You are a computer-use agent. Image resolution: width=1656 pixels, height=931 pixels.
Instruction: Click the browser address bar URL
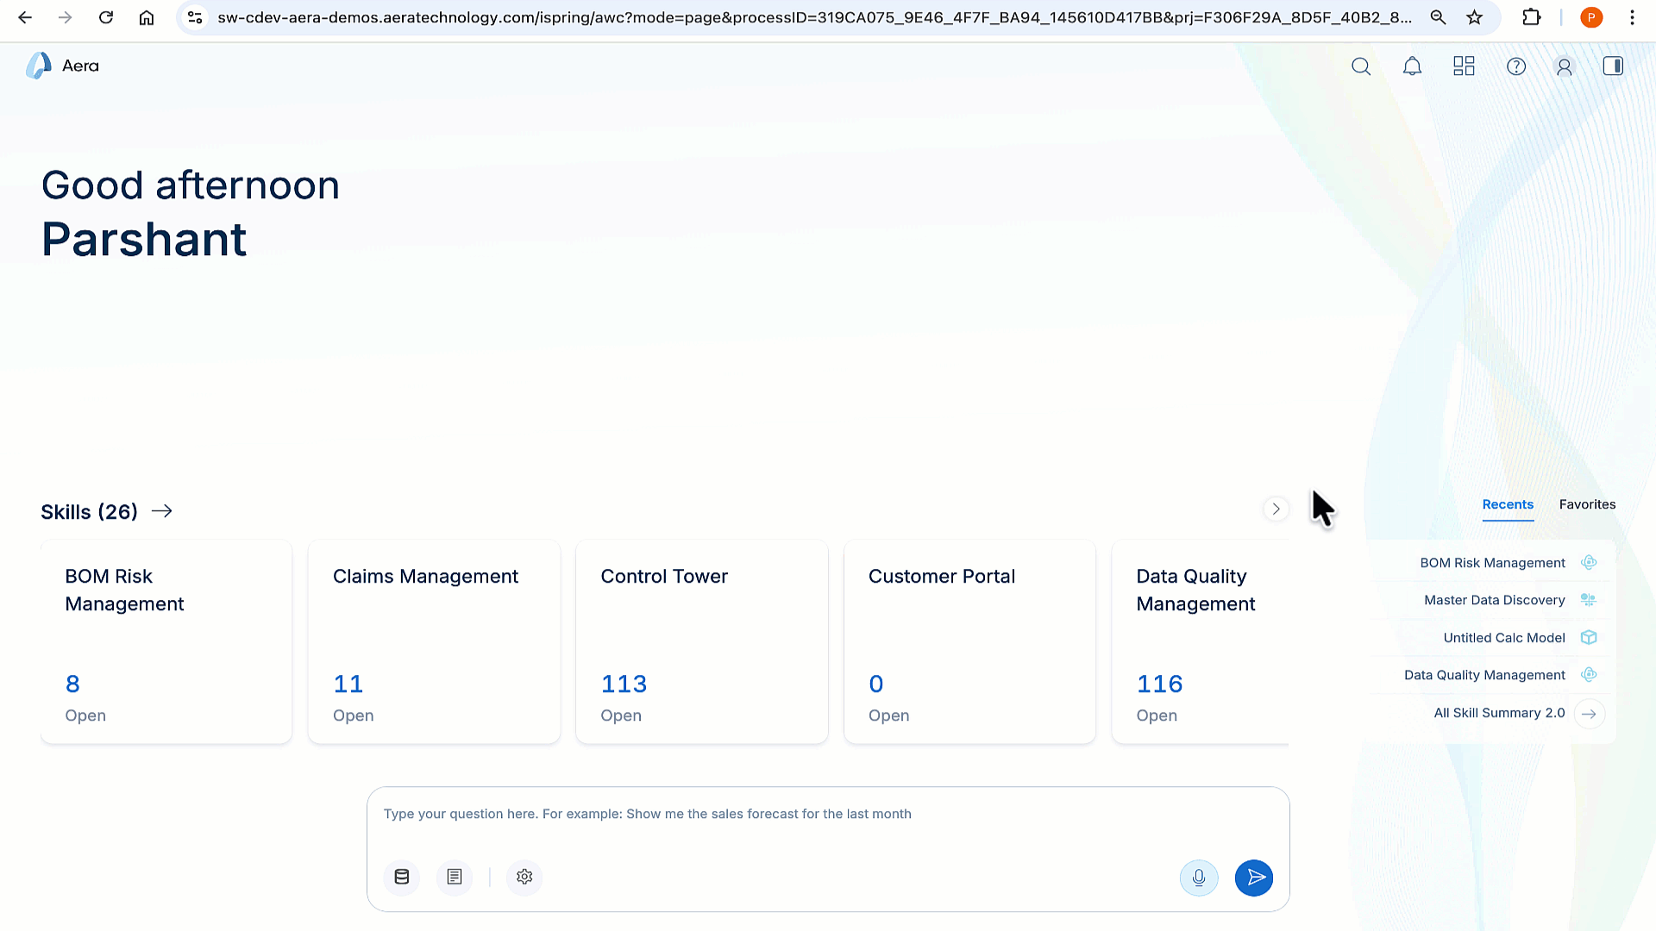(814, 17)
